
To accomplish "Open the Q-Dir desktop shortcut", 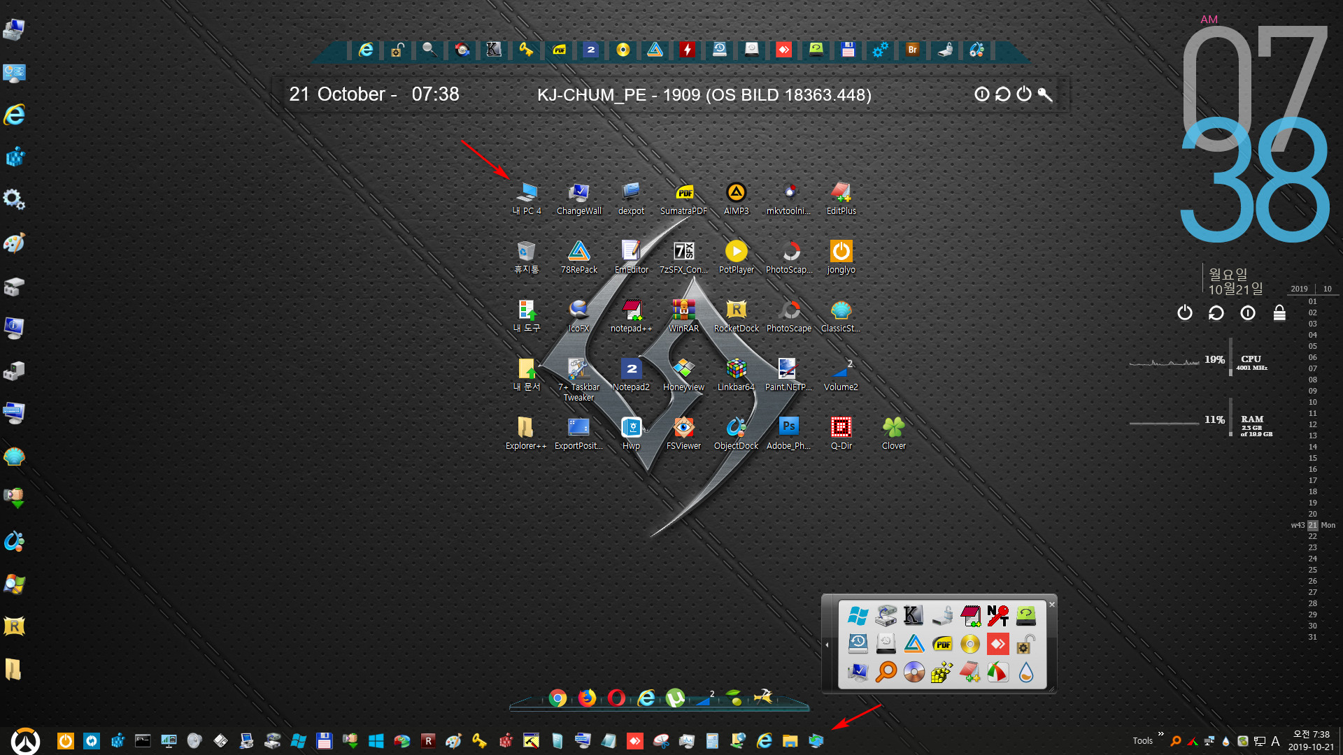I will click(x=841, y=433).
